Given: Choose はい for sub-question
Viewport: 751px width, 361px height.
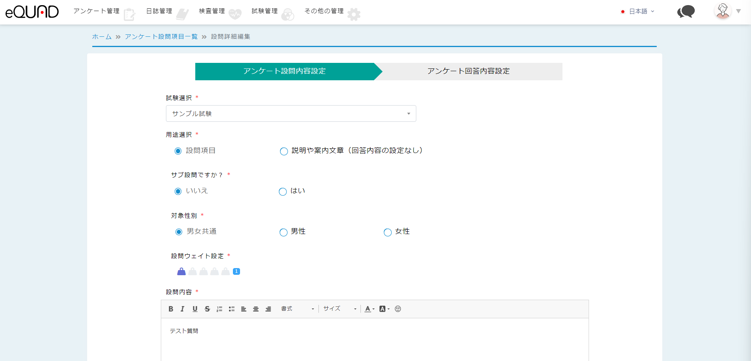Looking at the screenshot, I should (283, 192).
